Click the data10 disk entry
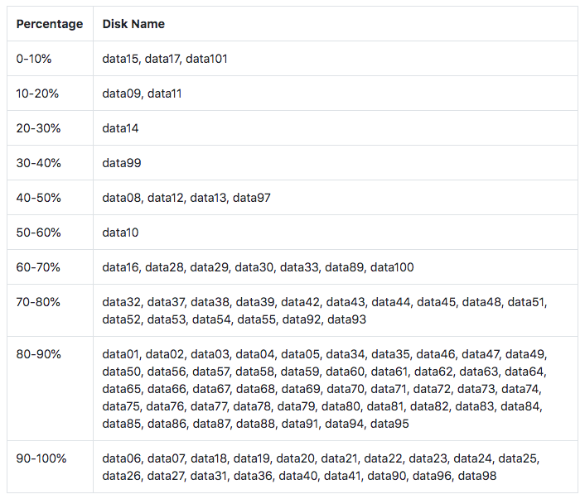Image resolution: width=585 pixels, height=499 pixels. tap(120, 233)
